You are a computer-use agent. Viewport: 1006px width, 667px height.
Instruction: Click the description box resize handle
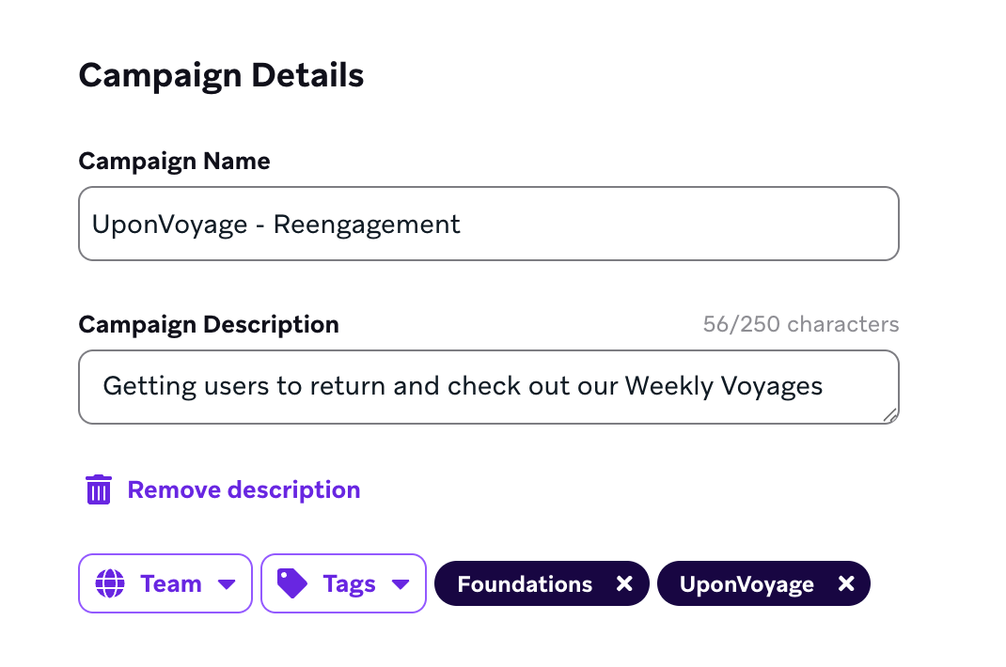(x=889, y=414)
